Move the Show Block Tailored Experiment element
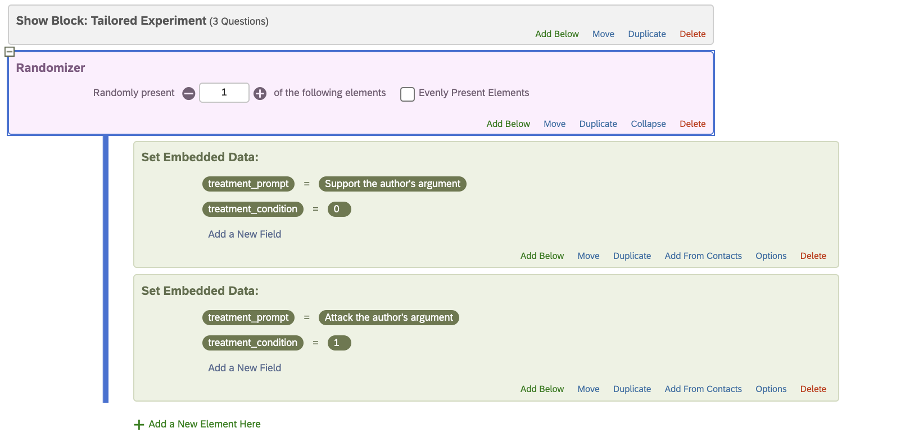The height and width of the screenshot is (437, 905). (603, 34)
